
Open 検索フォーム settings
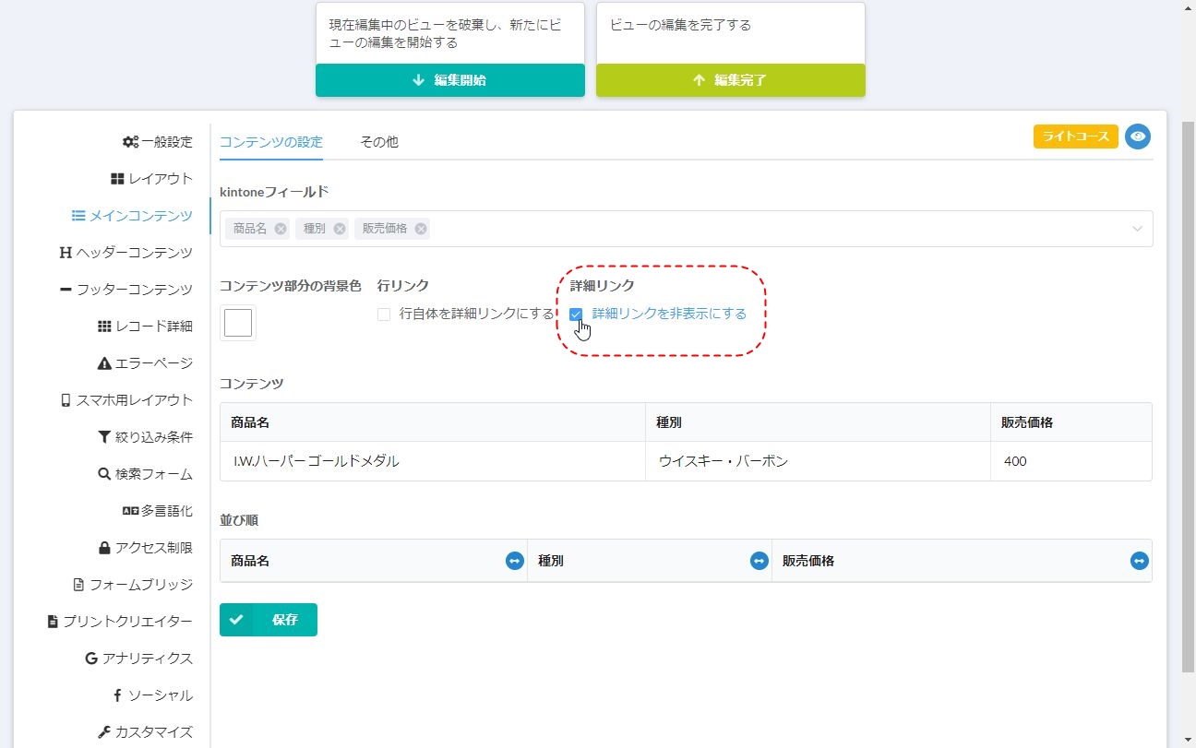coord(145,474)
